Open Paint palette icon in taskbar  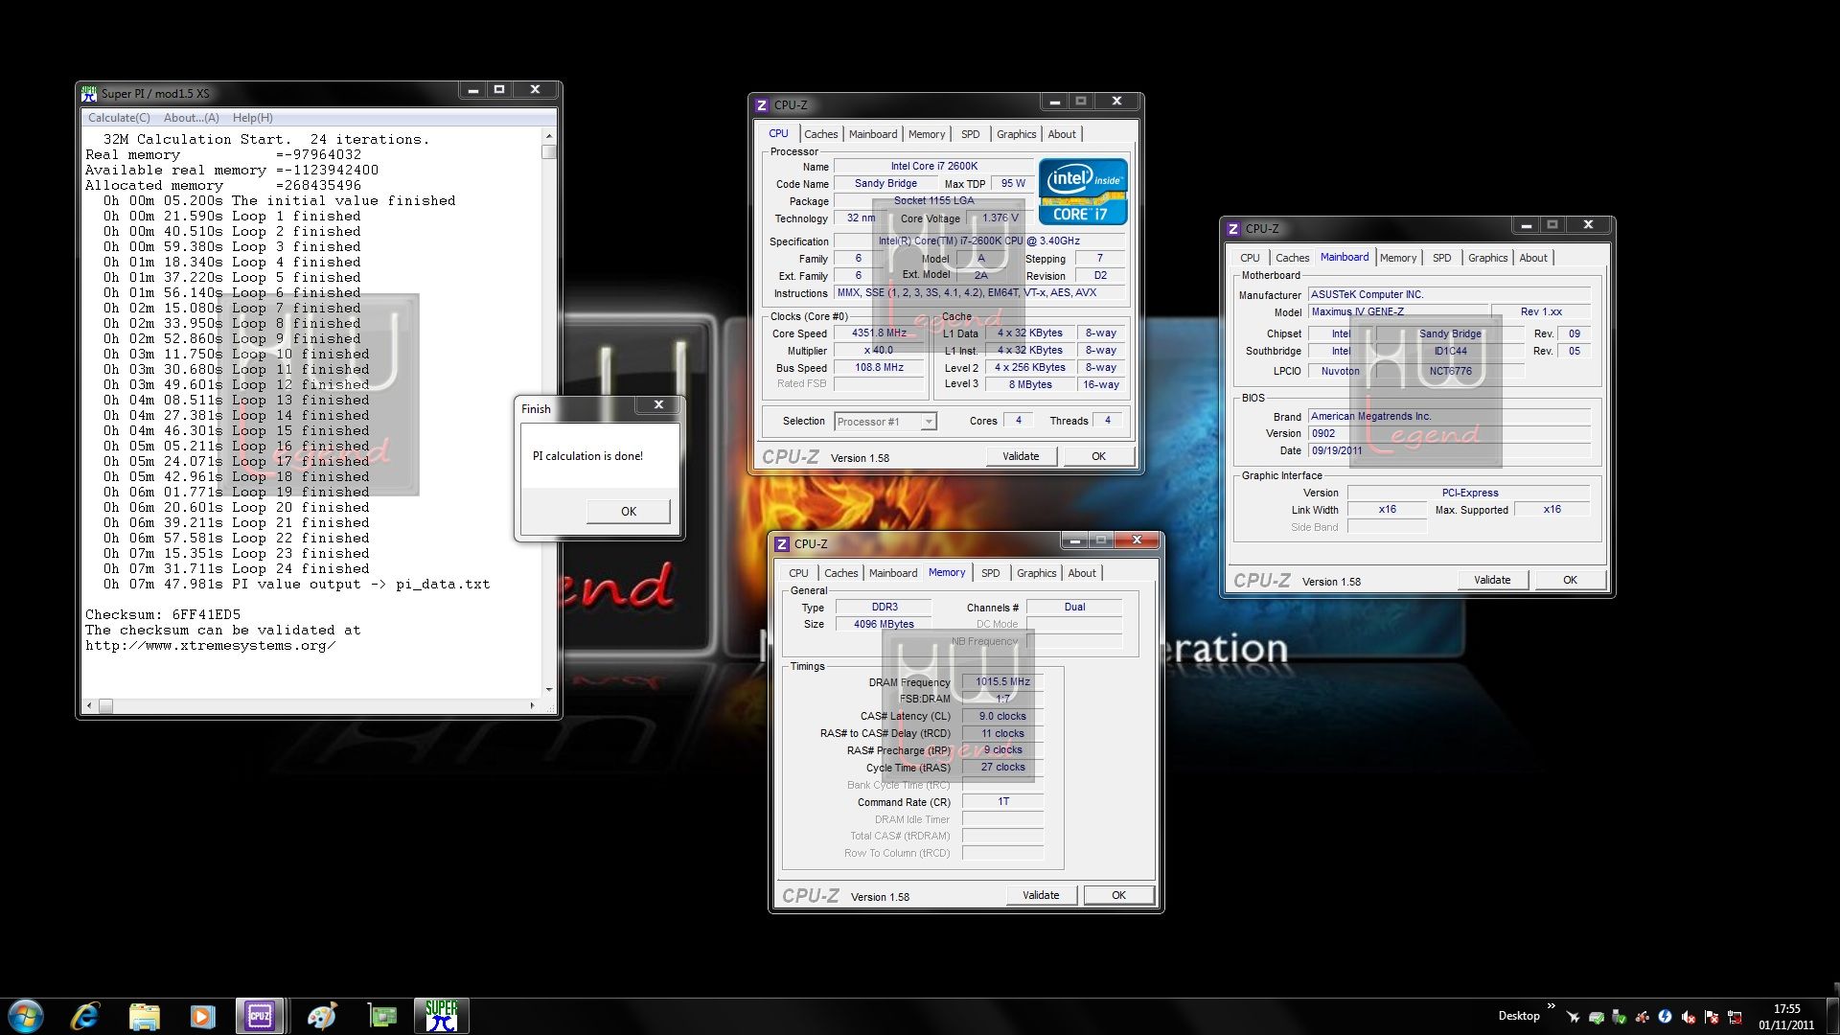click(322, 1016)
